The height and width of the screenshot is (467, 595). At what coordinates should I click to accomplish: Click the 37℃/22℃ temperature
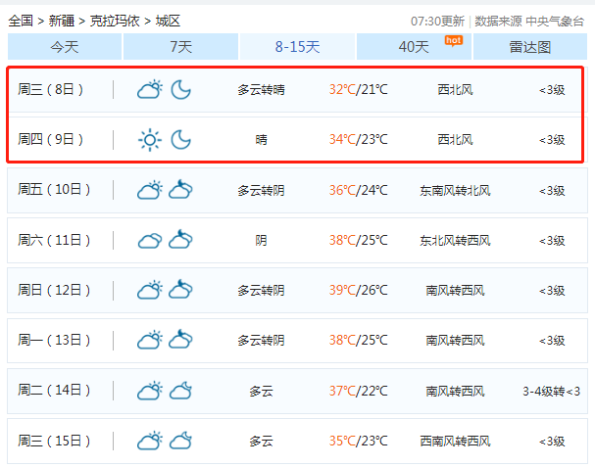(x=358, y=391)
